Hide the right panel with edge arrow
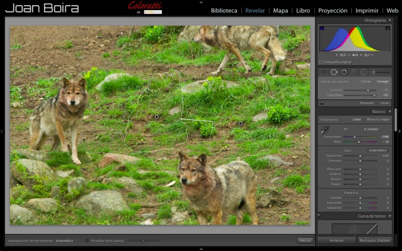Image resolution: width=402 pixels, height=251 pixels. click(399, 131)
